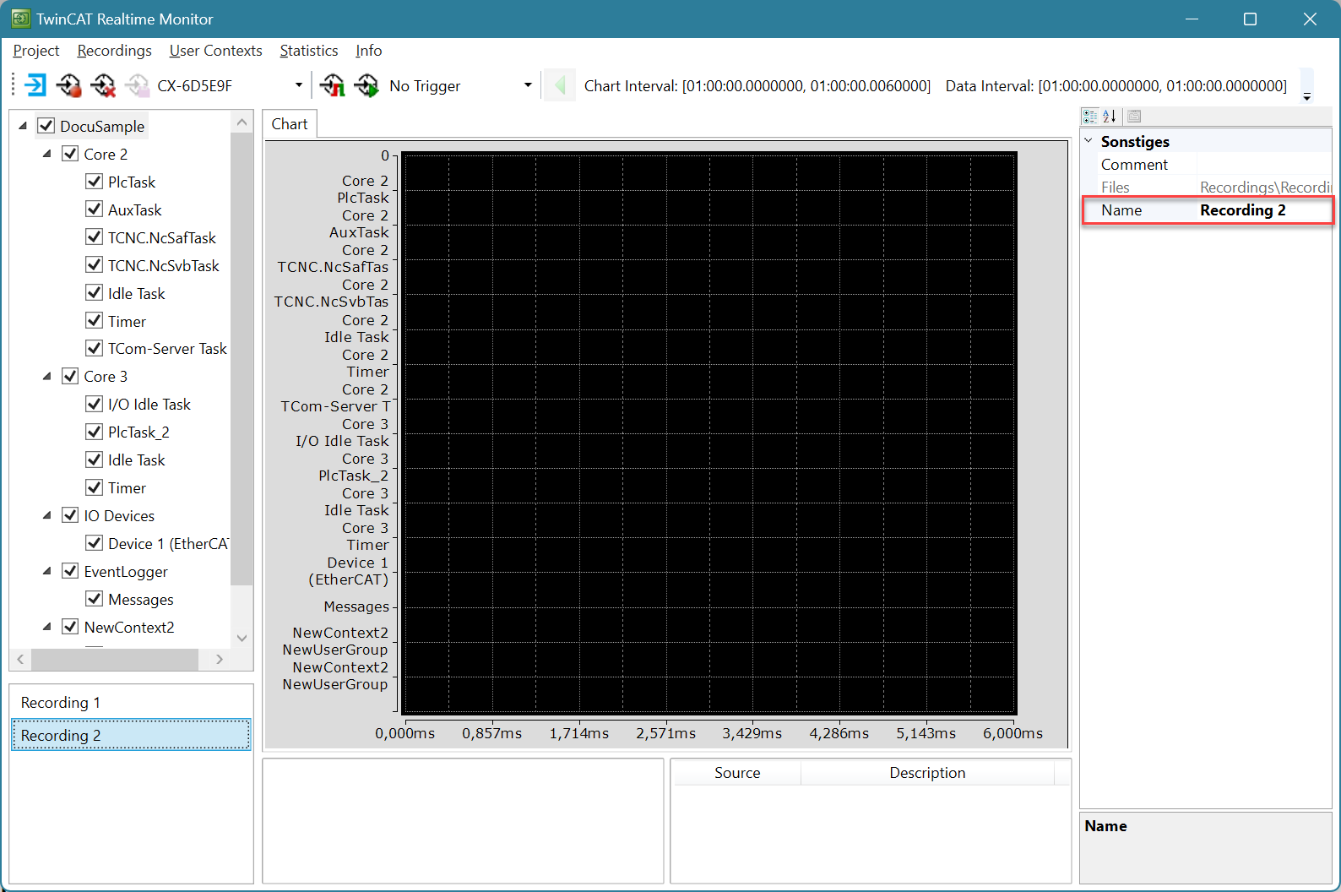
Task: Open the Statistics menu
Action: tap(308, 51)
